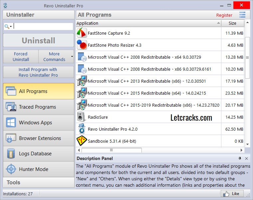Click the Forced Uninstall button

pyautogui.click(x=21, y=56)
